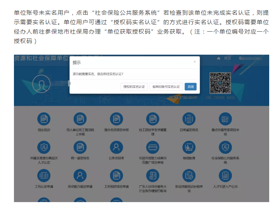Click the 省局旧账号实名认证 button
279x210 pixels.
[166, 87]
